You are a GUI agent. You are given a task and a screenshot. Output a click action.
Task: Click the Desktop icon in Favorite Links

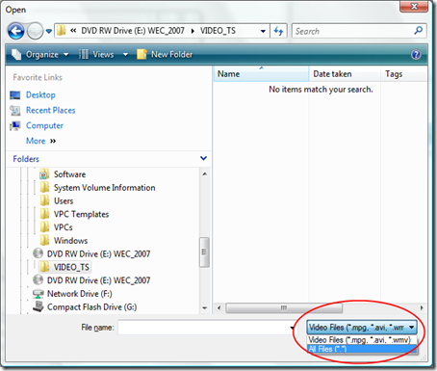[15, 95]
